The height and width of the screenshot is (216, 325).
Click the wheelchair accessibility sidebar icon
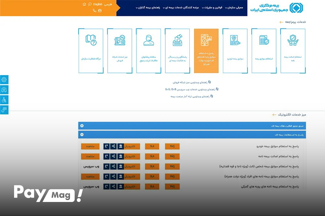[x=4, y=100]
